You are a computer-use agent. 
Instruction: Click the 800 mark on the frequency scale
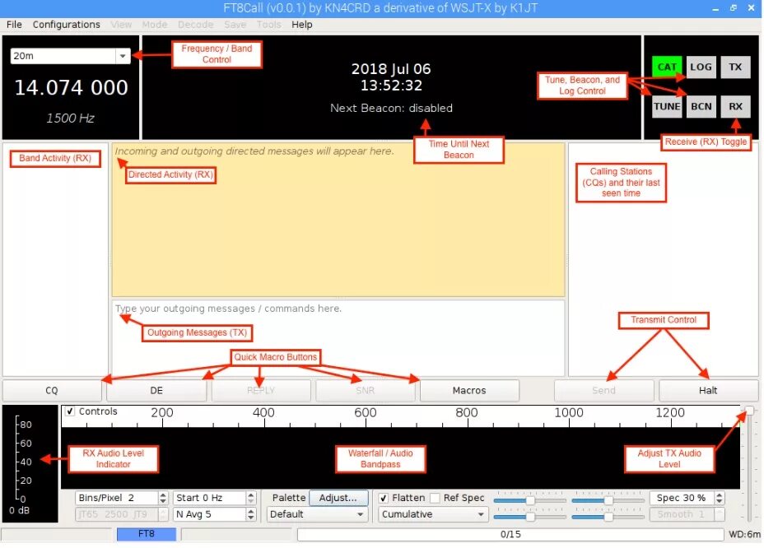click(x=466, y=413)
